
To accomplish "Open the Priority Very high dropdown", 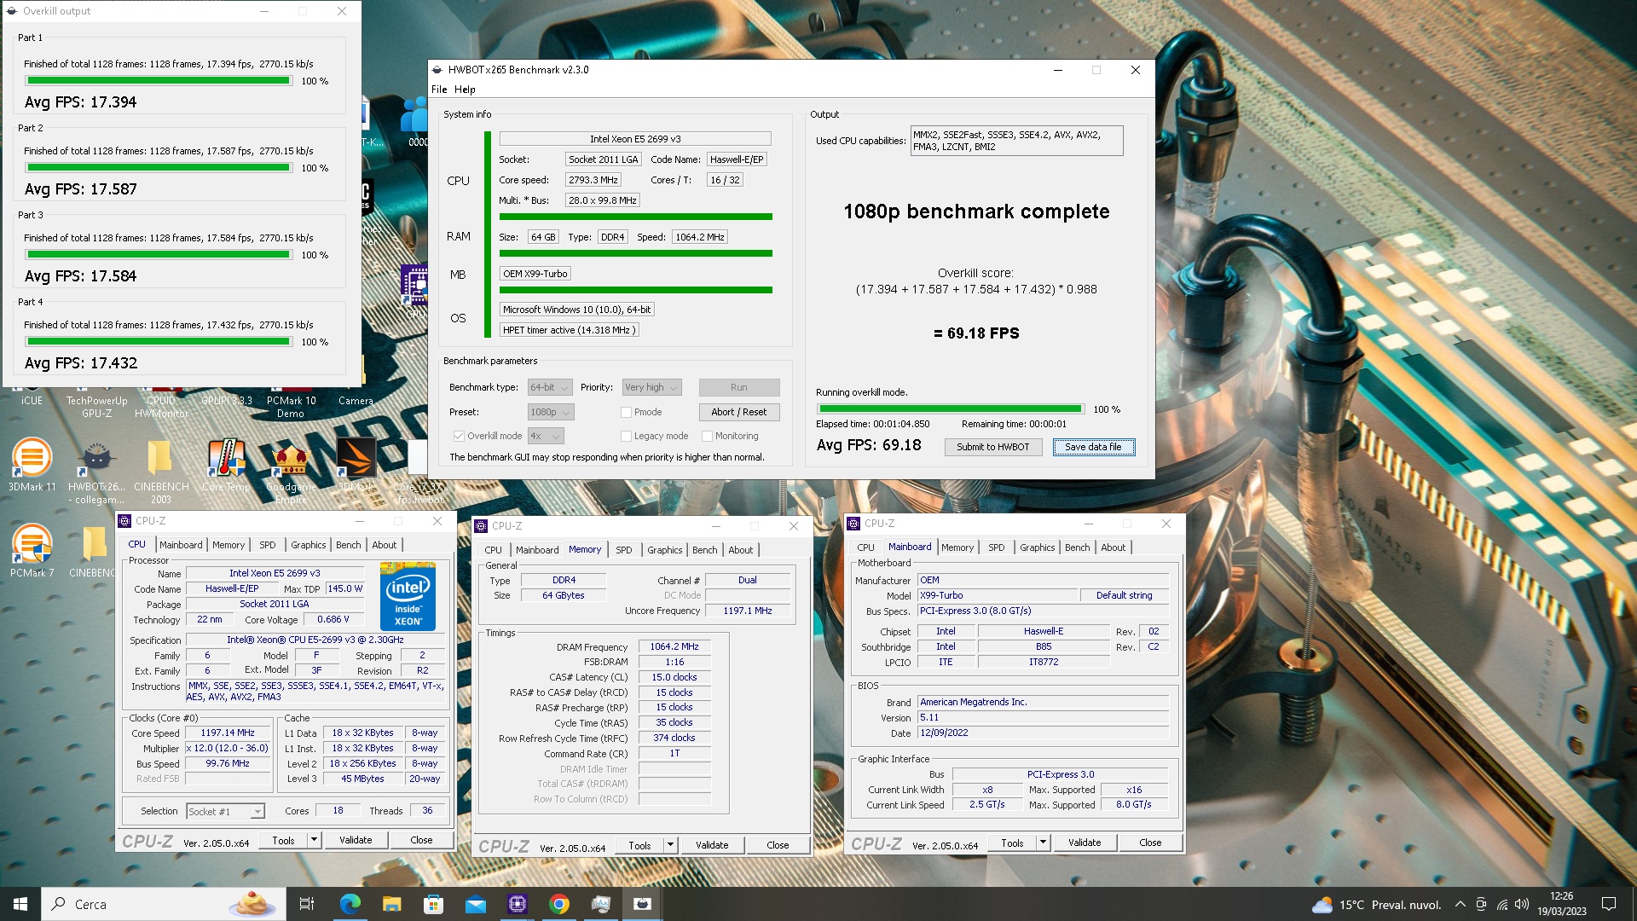I will pos(651,387).
